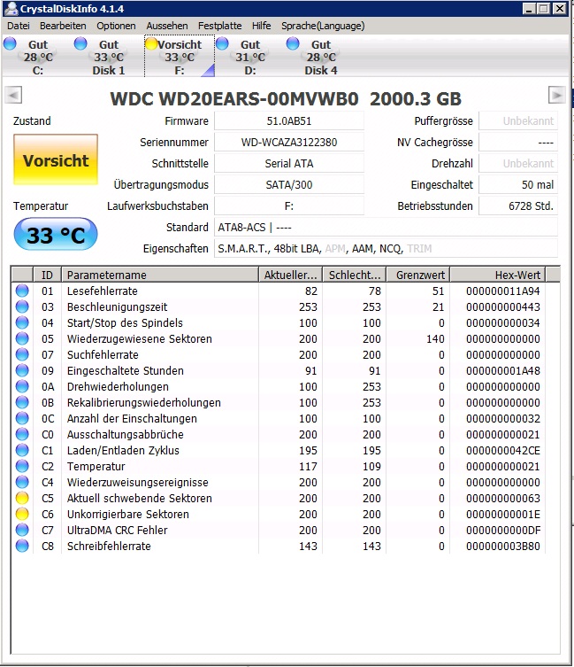
Task: Click the Drehzahl value Unbekannt
Action: 518,163
